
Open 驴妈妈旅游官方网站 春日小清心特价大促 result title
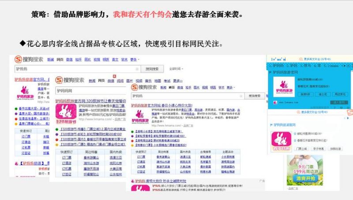click(161, 106)
